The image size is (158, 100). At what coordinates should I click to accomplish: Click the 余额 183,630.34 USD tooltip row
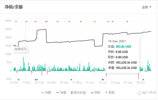point(122,63)
